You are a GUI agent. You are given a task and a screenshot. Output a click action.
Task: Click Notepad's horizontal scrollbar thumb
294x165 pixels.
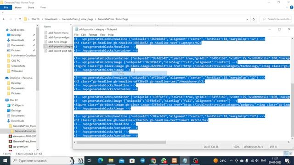click(121, 142)
